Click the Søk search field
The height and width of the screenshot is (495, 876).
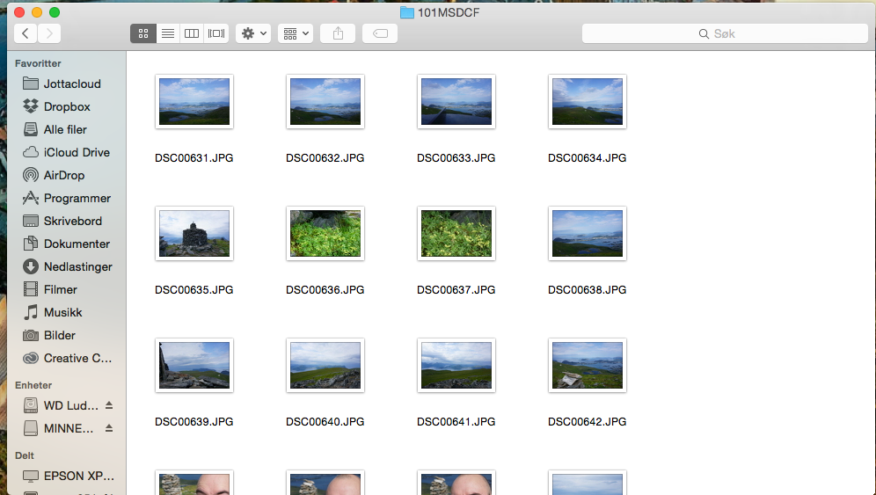[x=725, y=33]
